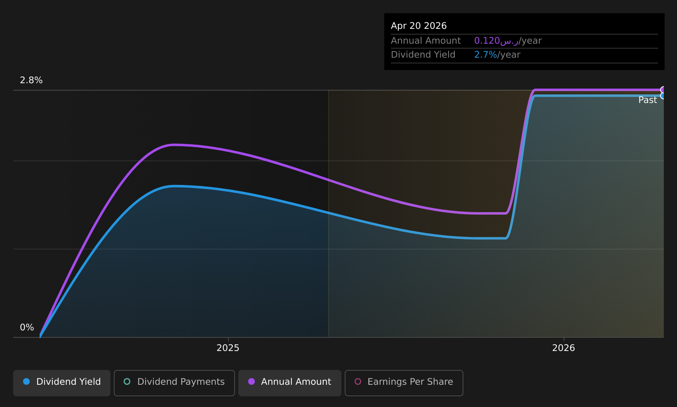Click the tooltip 'Dividend Yield' label

click(x=423, y=55)
